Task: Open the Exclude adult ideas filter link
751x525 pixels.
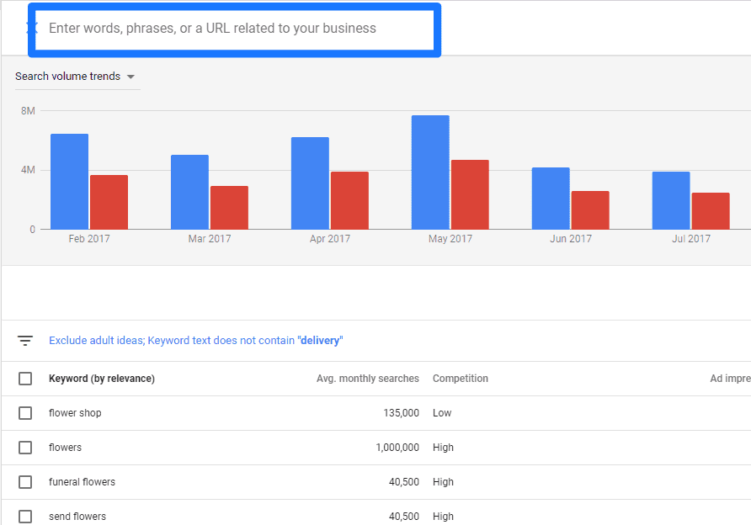Action: click(195, 341)
